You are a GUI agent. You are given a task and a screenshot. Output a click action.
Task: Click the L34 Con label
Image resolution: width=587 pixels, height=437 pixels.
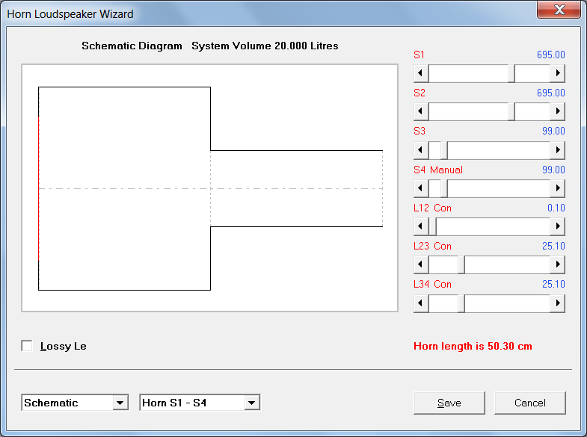point(432,284)
